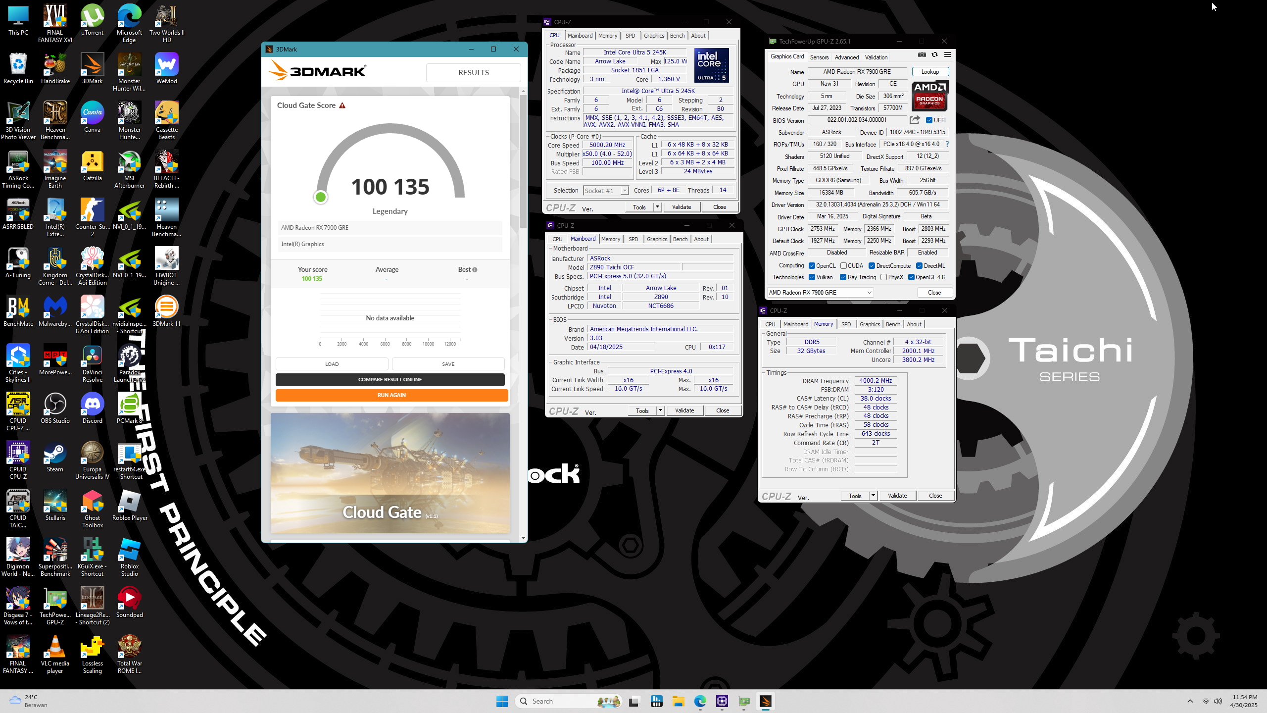
Task: Click the 3DMark vertical scrollbar thumb
Action: [x=523, y=161]
